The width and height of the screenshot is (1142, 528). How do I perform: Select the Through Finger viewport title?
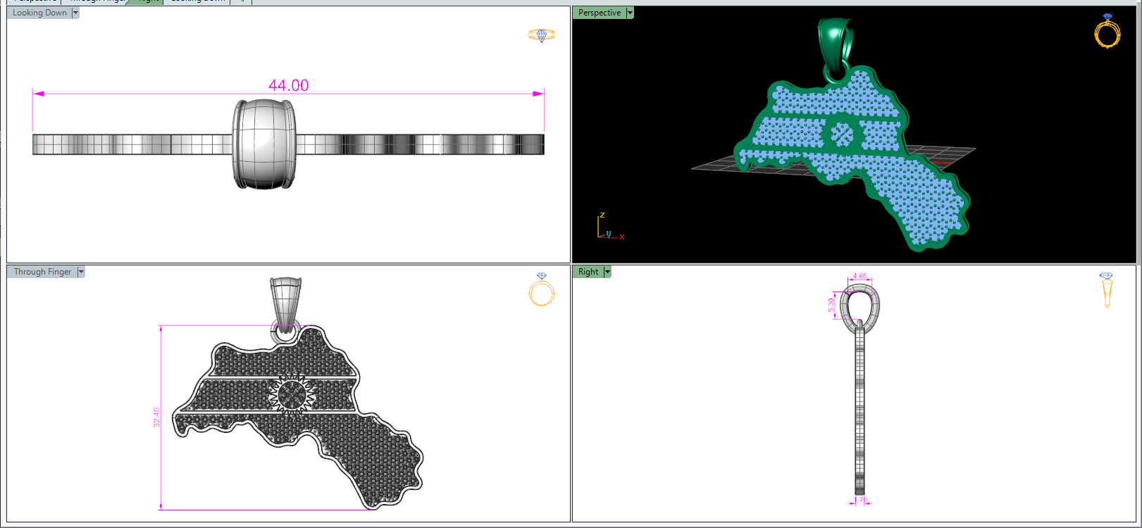tap(43, 272)
